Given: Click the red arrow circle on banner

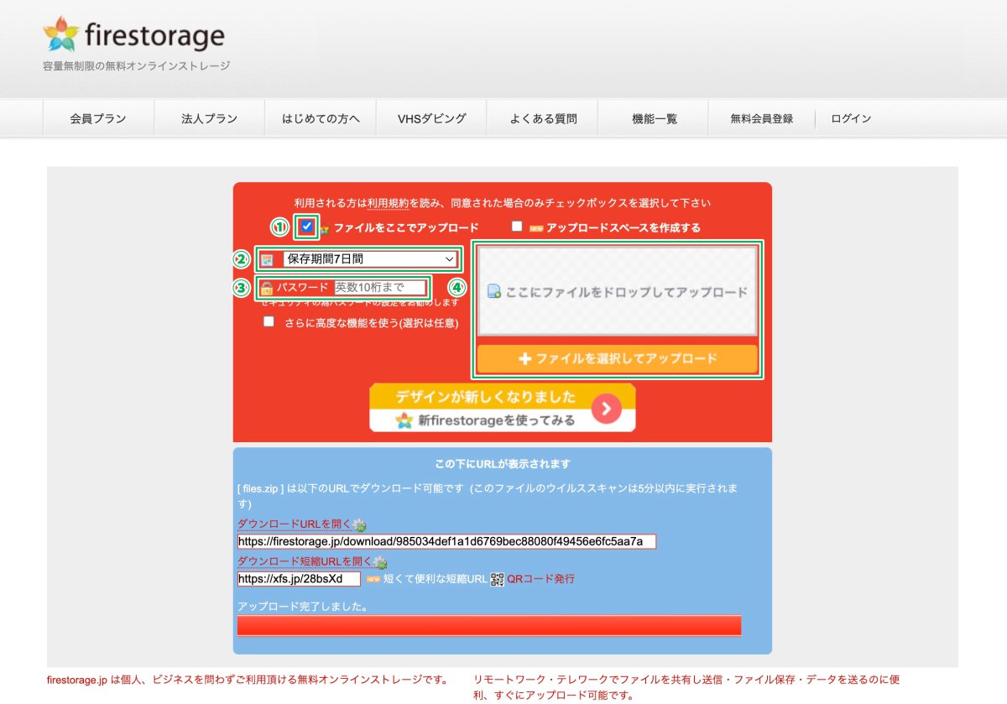Looking at the screenshot, I should tap(606, 409).
